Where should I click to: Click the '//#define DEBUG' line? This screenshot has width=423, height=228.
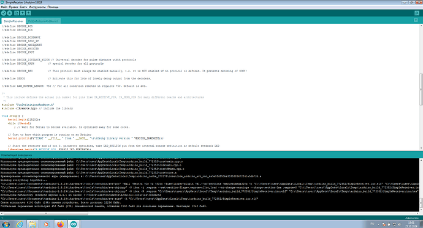click(x=77, y=78)
